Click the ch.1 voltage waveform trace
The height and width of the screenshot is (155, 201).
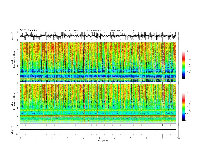pyautogui.click(x=98, y=36)
